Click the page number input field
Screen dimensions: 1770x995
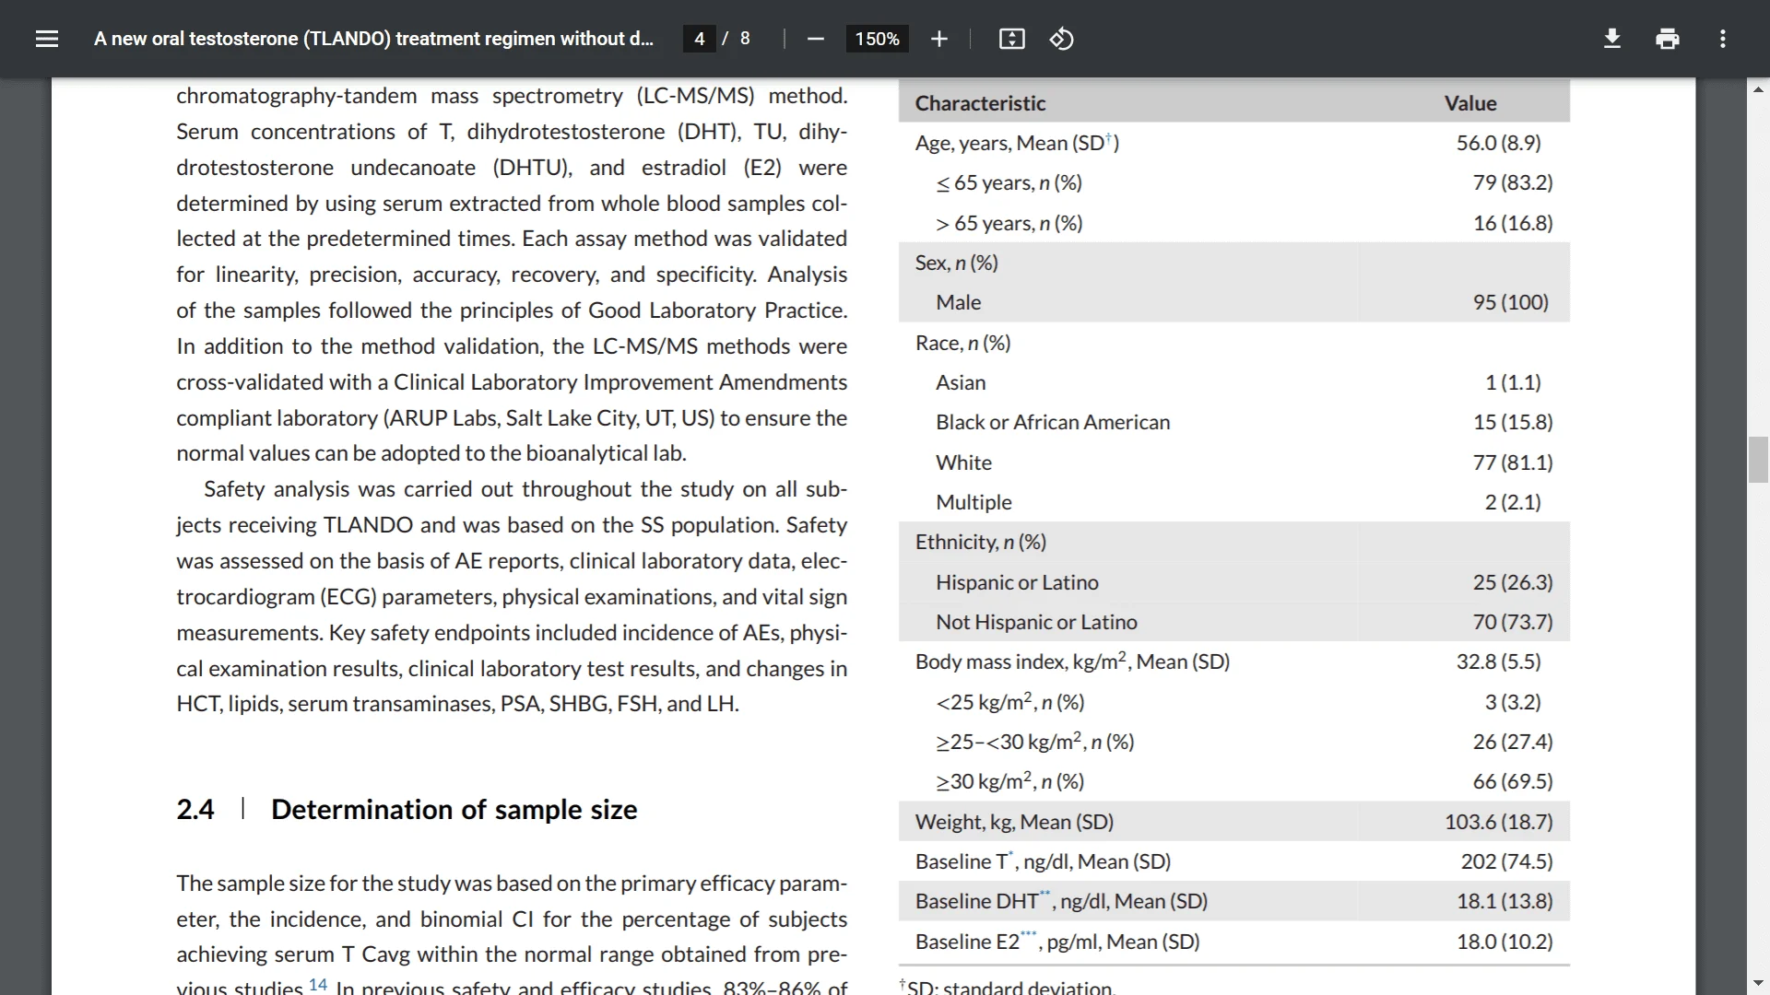700,39
